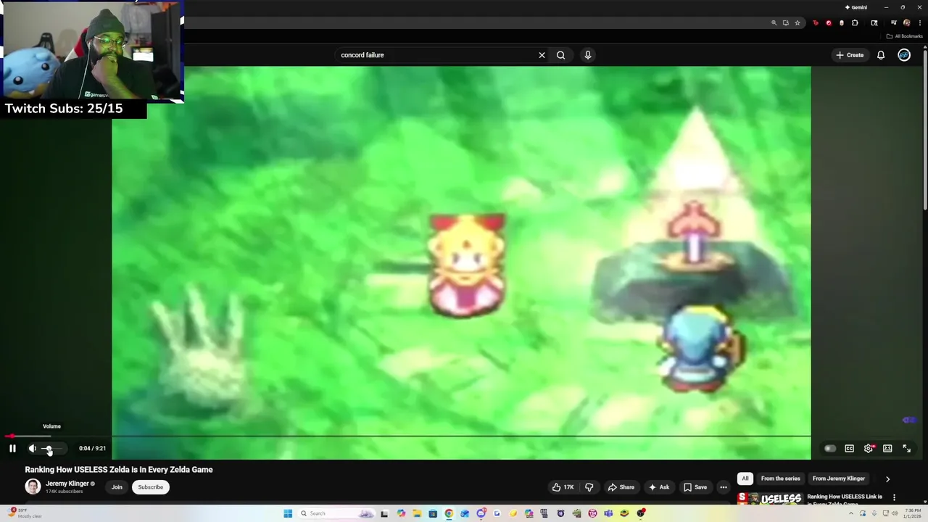
Task: Open options for the USELESS Link video
Action: pyautogui.click(x=894, y=497)
